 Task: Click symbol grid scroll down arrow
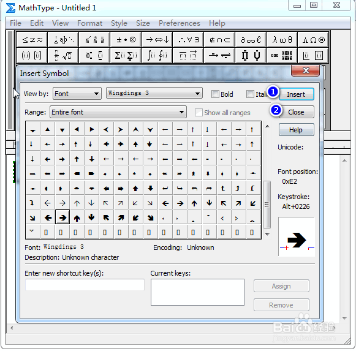[x=267, y=234]
